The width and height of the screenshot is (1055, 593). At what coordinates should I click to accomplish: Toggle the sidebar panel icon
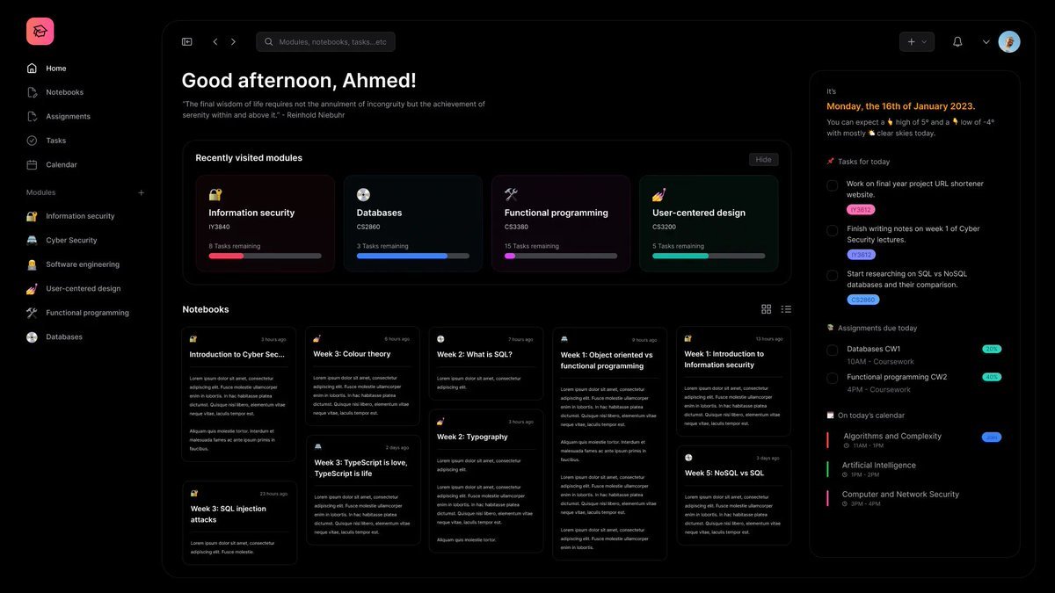(186, 41)
